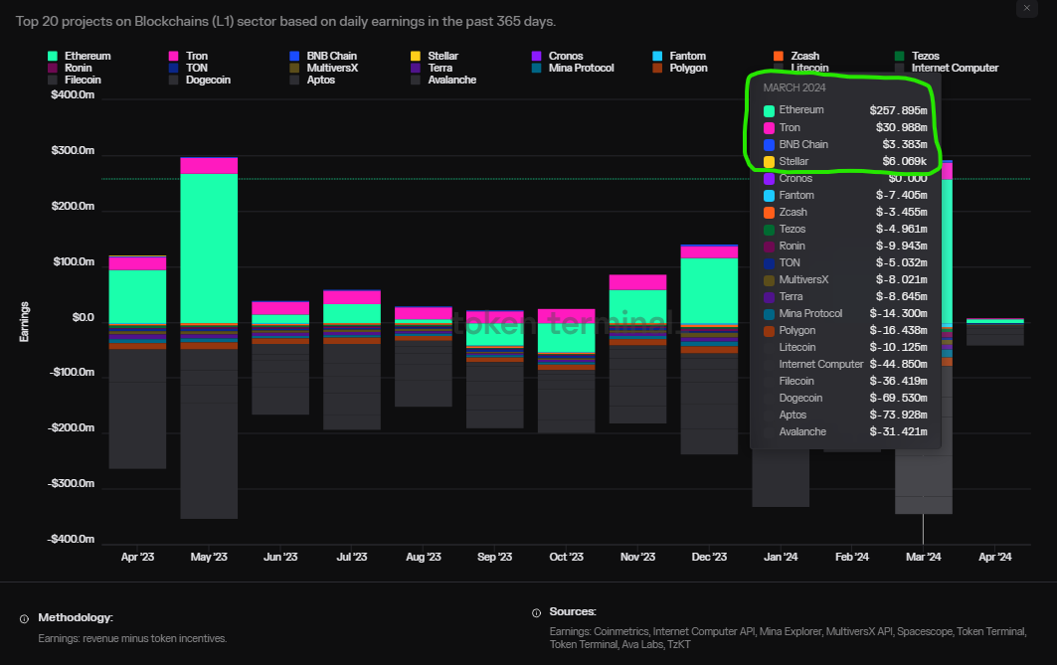Viewport: 1057px width, 665px height.
Task: Click the Sources info icon
Action: click(537, 612)
